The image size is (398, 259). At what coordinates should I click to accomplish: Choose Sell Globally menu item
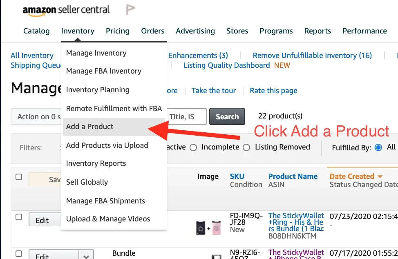(x=114, y=182)
